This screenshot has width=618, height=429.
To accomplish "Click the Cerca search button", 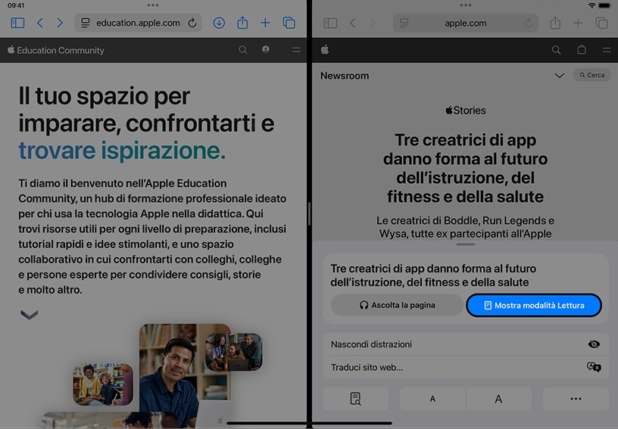I will pos(592,75).
